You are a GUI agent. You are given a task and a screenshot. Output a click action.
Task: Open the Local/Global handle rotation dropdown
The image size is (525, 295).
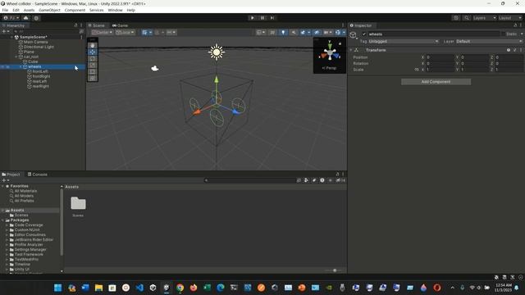[x=125, y=33]
